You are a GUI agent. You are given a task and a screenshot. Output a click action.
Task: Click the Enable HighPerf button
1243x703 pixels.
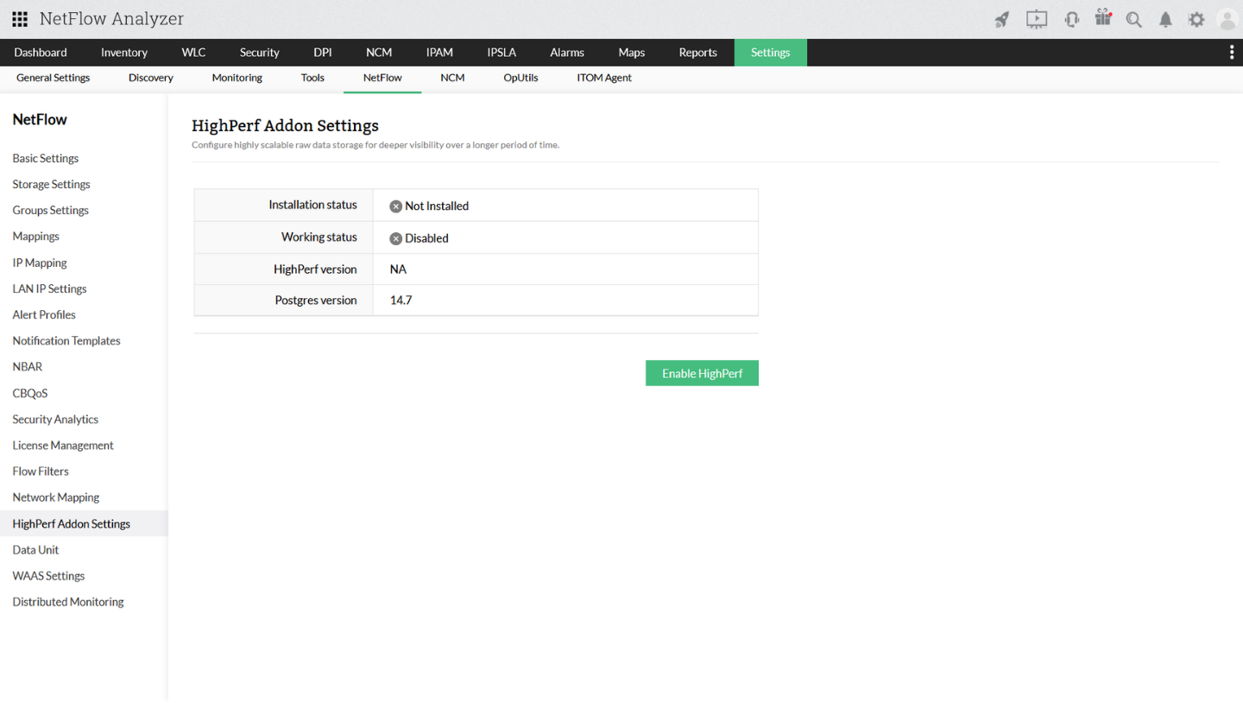(x=702, y=373)
